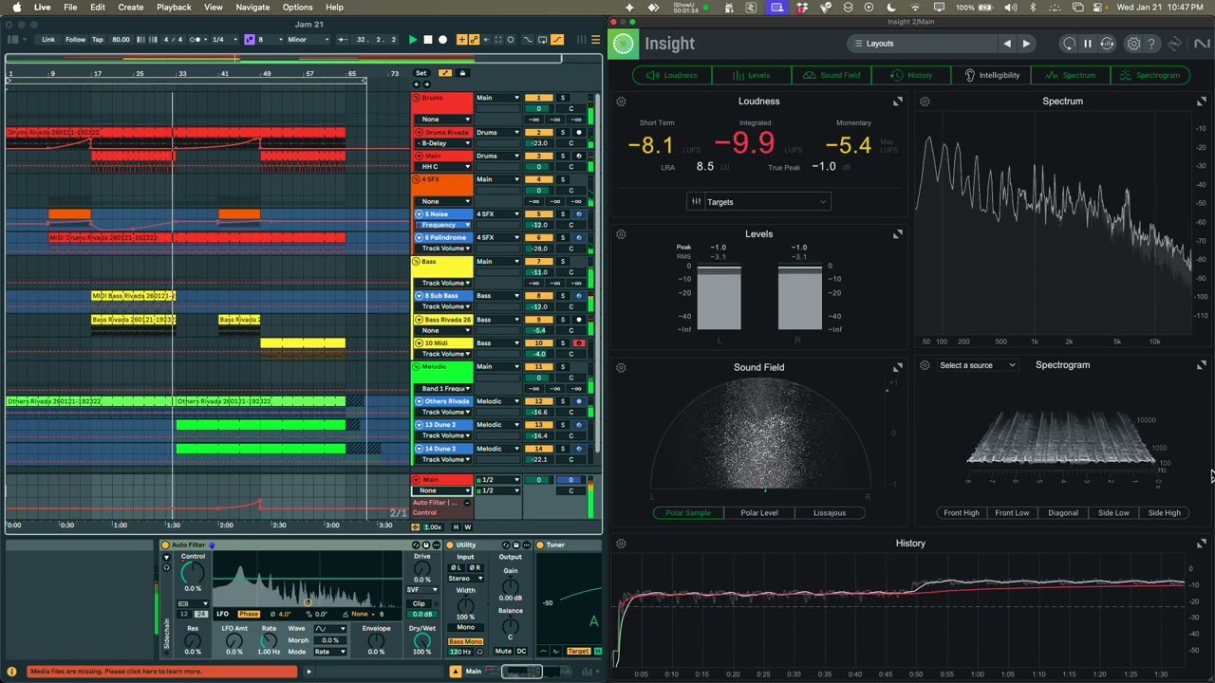The height and width of the screenshot is (683, 1215).
Task: Open 6 Palindrome output routing 4 SFX dropdown
Action: tap(497, 237)
